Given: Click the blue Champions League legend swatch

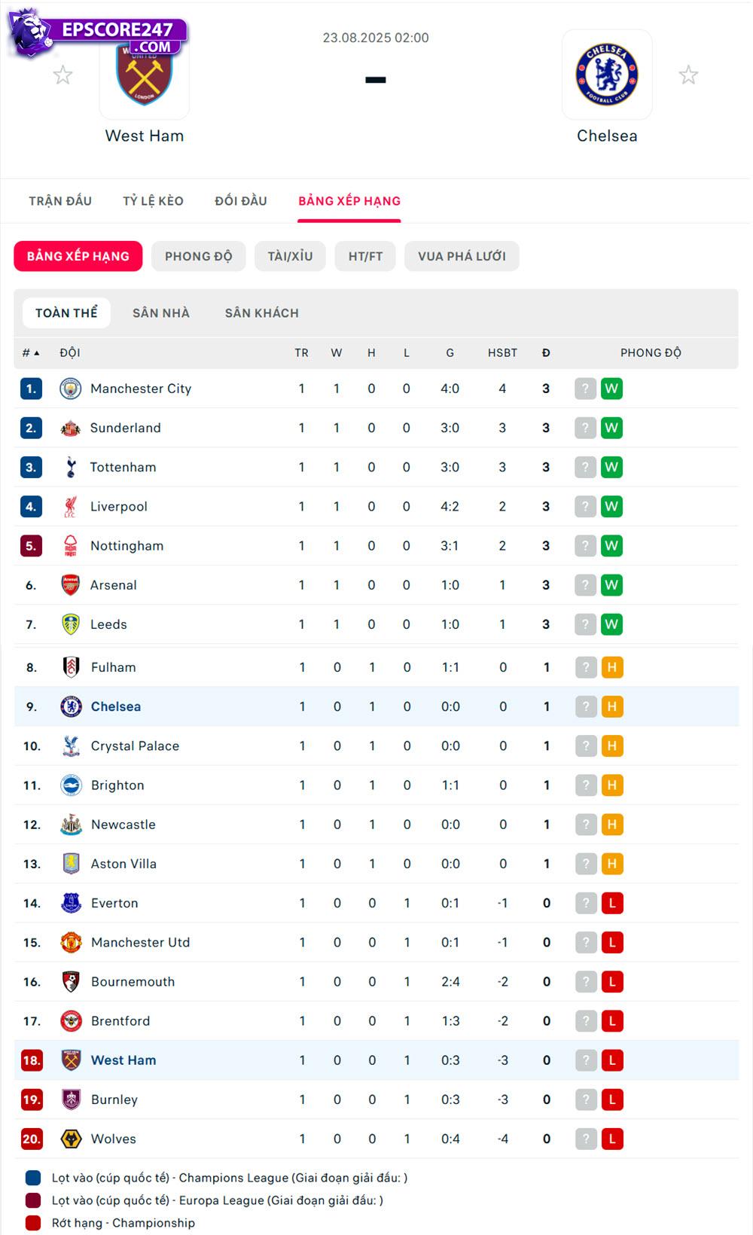Looking at the screenshot, I should (33, 1178).
